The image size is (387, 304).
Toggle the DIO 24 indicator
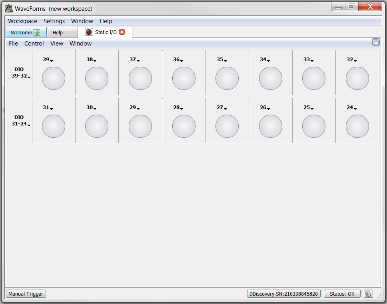[357, 126]
